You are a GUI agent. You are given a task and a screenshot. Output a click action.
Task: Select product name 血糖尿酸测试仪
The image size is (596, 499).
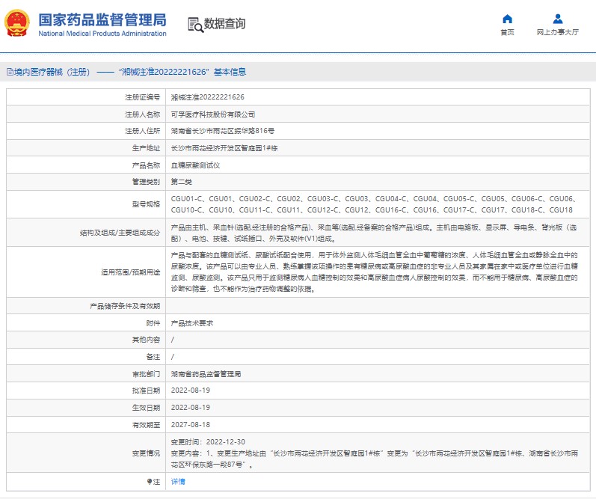pos(195,165)
